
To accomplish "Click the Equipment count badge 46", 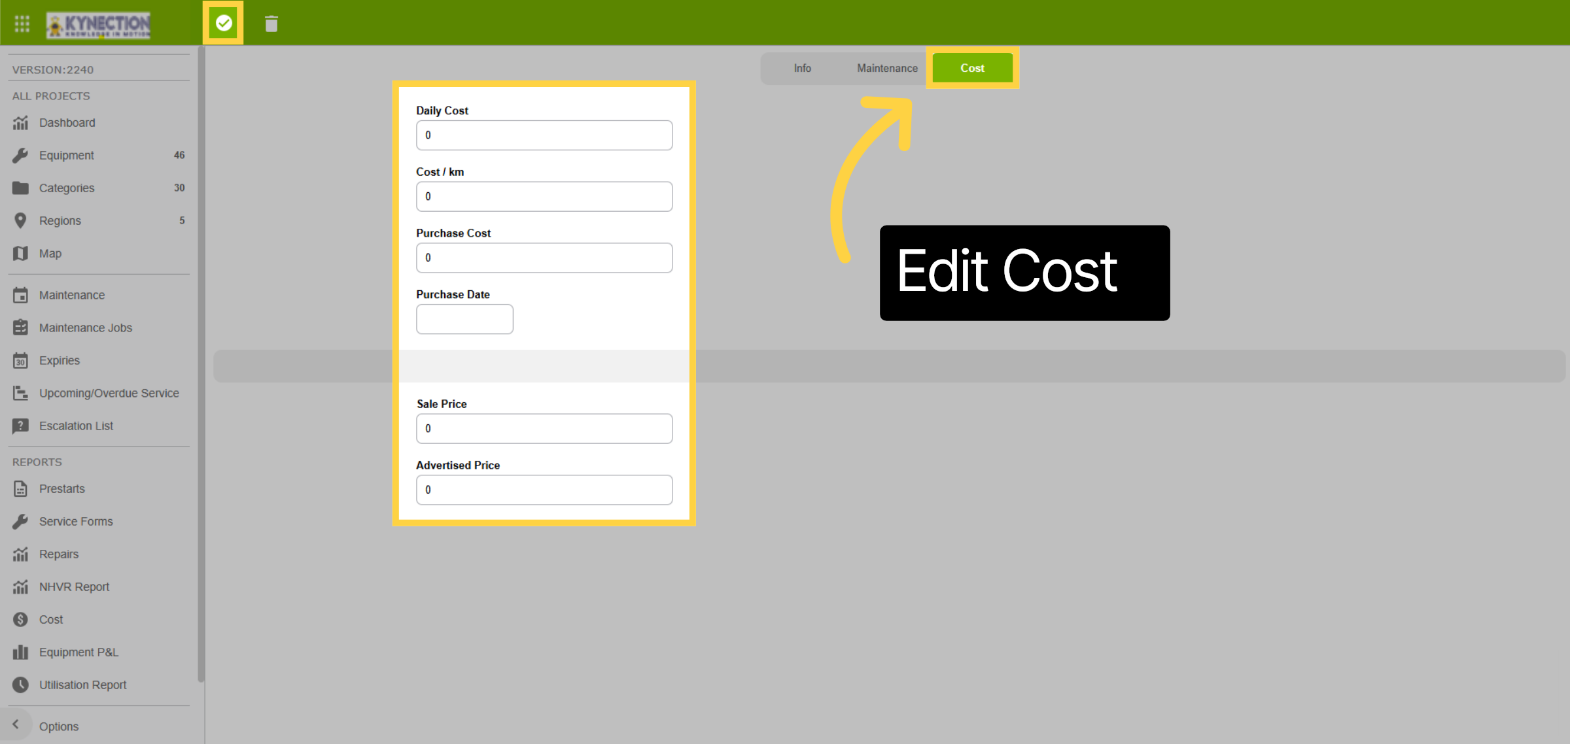I will tap(179, 156).
